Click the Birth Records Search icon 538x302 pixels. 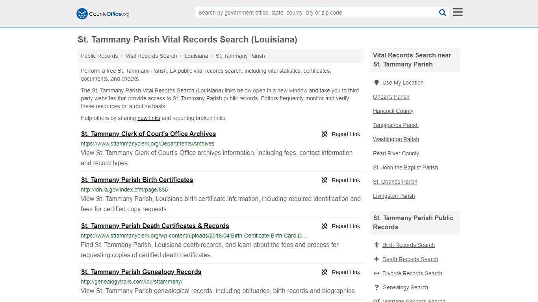(x=377, y=245)
